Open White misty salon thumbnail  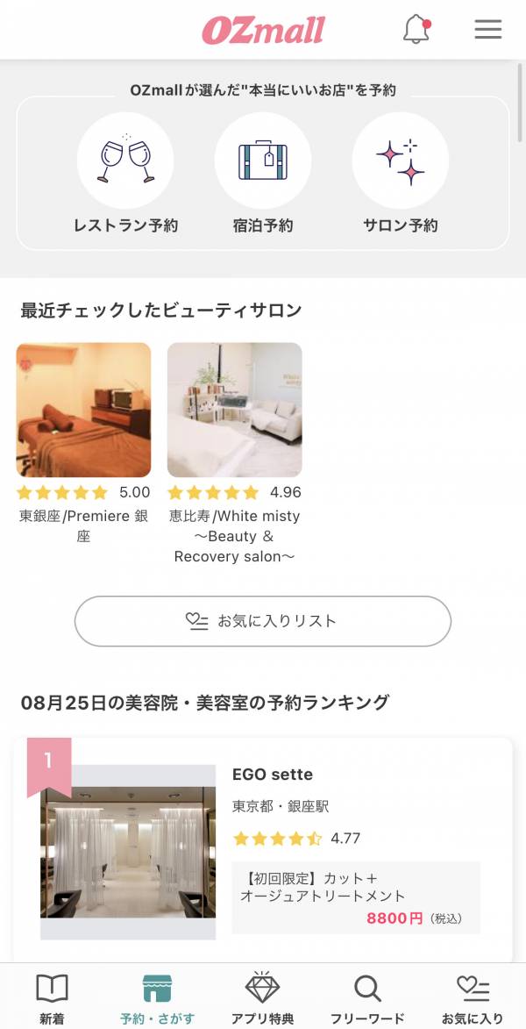point(235,410)
